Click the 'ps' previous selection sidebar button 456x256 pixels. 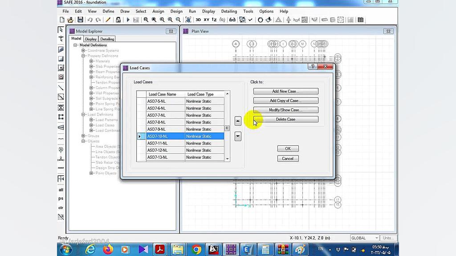click(61, 199)
